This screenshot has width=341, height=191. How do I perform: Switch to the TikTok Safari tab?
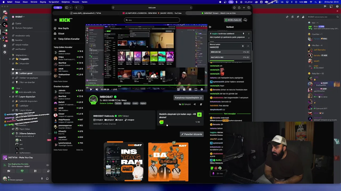(x=86, y=13)
